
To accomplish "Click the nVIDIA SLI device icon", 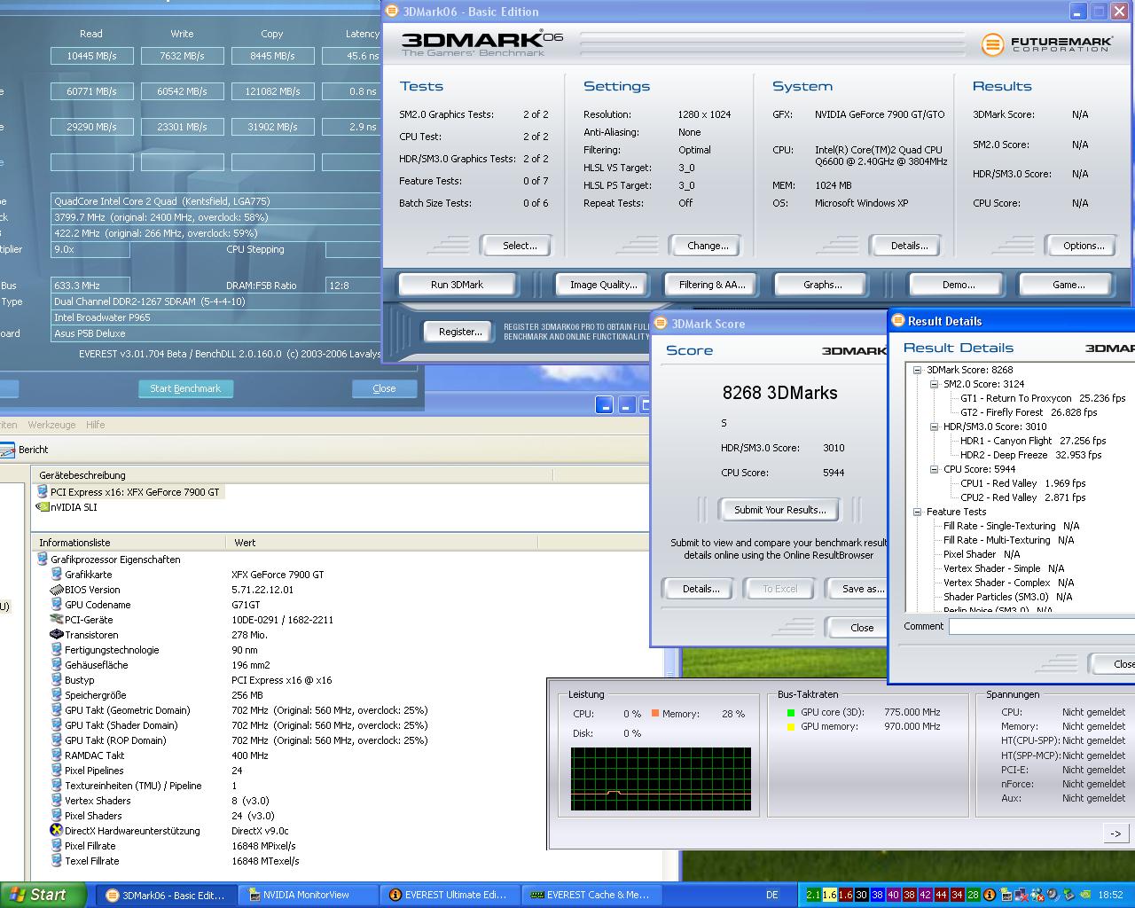I will pos(42,507).
